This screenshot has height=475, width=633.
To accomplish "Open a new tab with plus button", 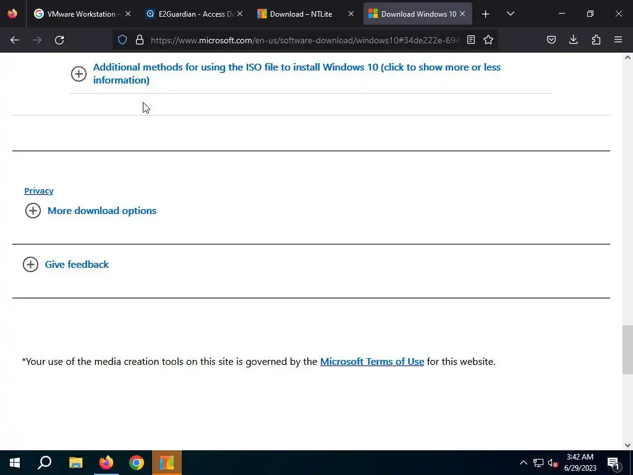I will [486, 14].
